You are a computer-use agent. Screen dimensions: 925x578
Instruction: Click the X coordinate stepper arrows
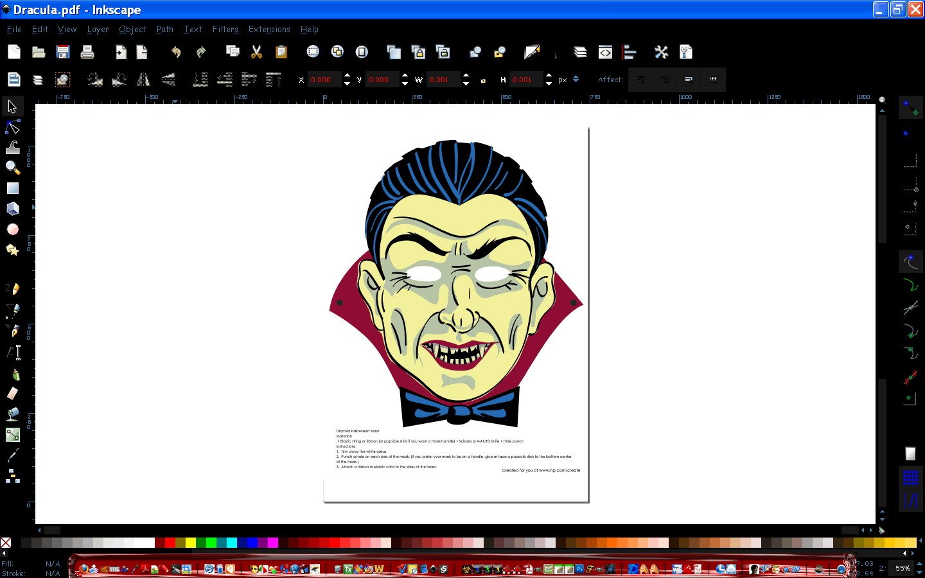[347, 80]
